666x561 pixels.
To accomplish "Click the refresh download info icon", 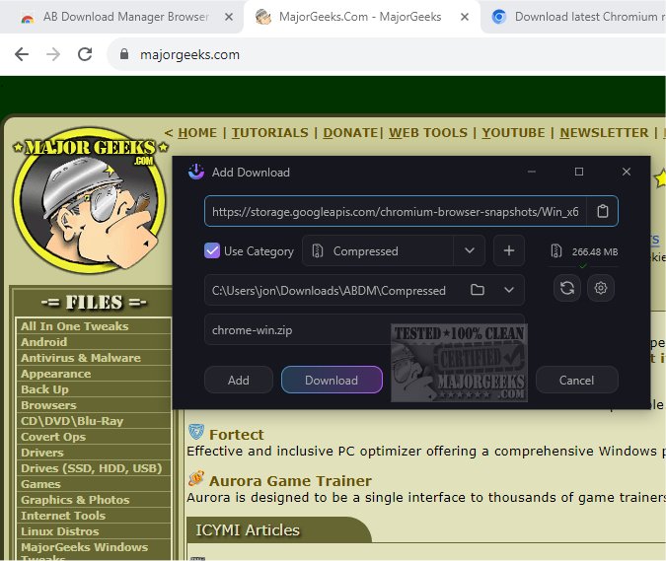I will 567,288.
